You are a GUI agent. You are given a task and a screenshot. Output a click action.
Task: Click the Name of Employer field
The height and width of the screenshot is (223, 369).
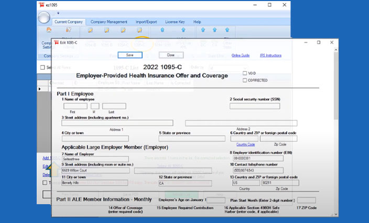95,159
